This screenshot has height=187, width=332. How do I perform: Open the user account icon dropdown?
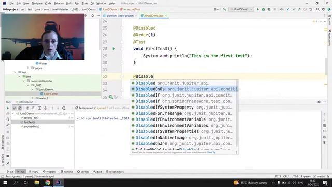pos(216,9)
